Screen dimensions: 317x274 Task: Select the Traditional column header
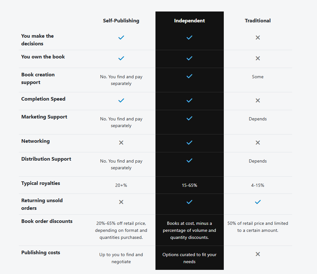tap(258, 21)
